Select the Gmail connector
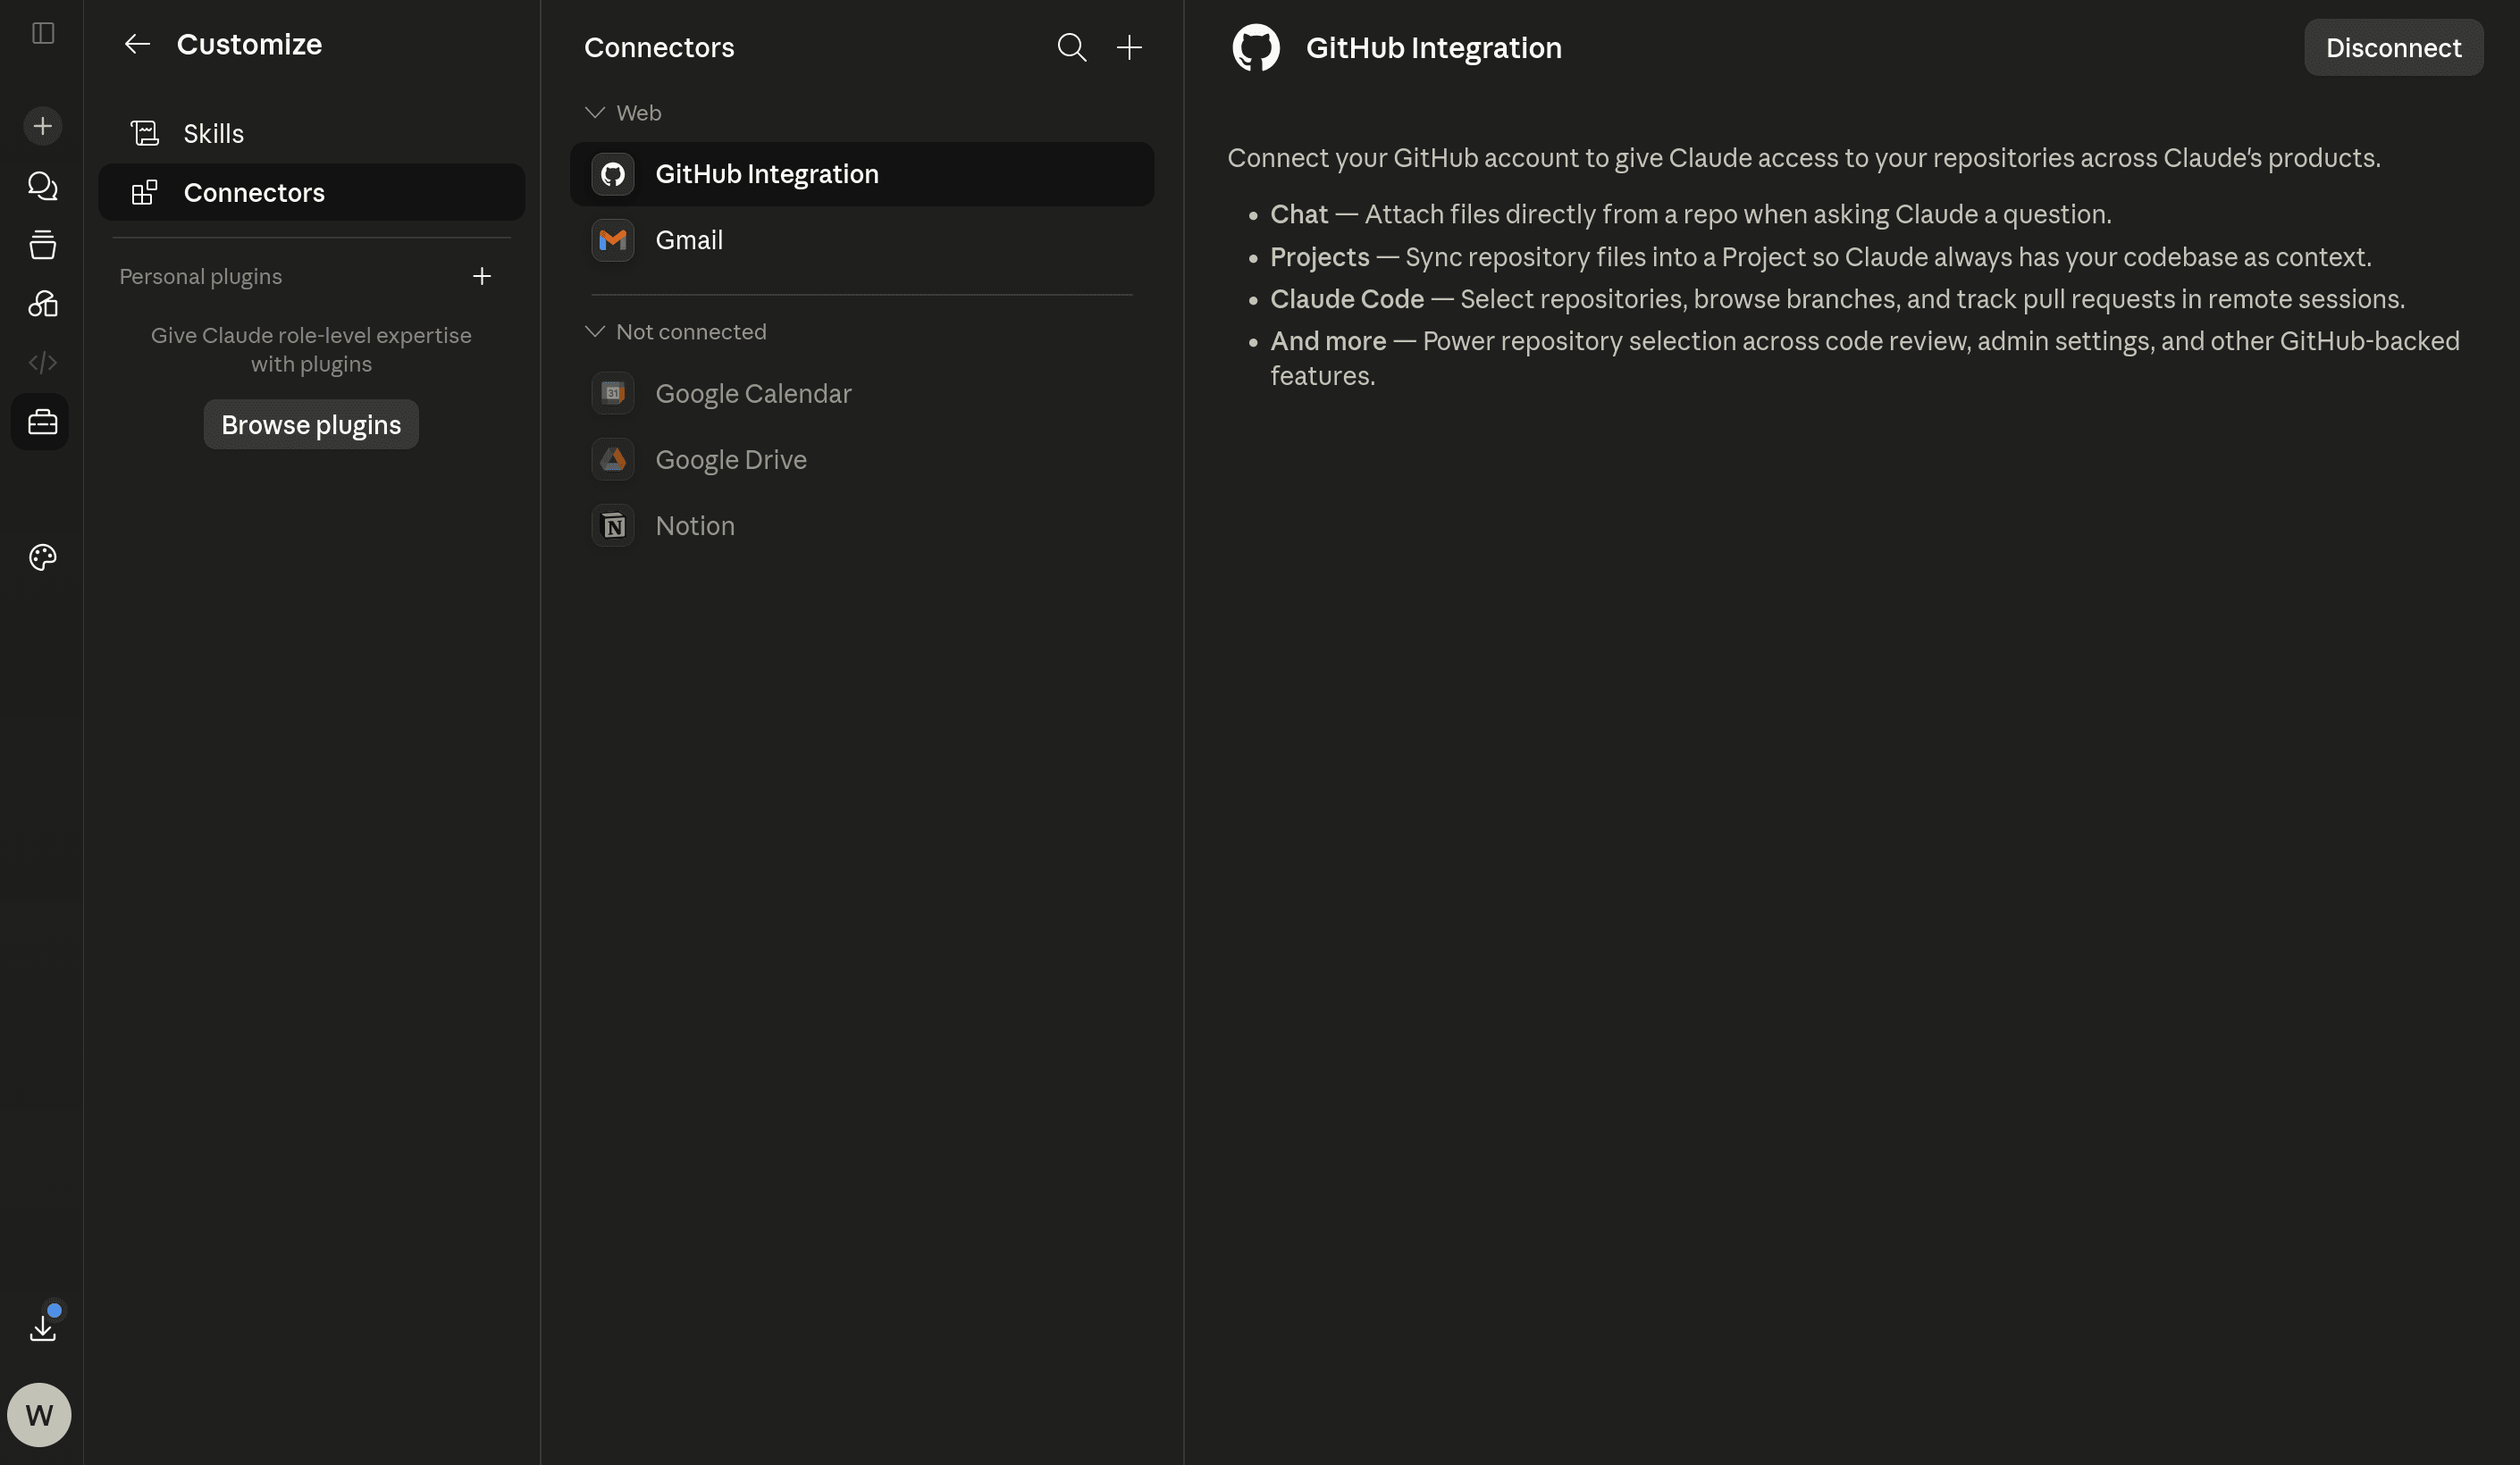Screen dimensions: 2520x1465 click(862, 239)
